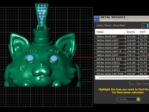Select the Yellow Gold:18KY R... row
Image resolution: width=149 pixels, height=112 pixels.
click(122, 51)
